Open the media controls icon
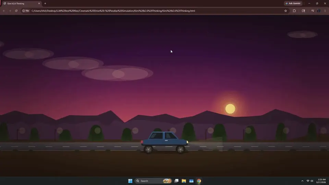The height and width of the screenshot is (185, 329). point(313,11)
